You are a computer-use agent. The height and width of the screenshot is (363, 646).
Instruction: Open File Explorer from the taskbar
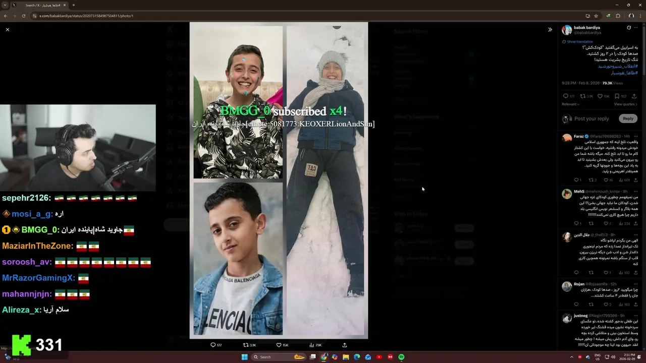point(346,357)
